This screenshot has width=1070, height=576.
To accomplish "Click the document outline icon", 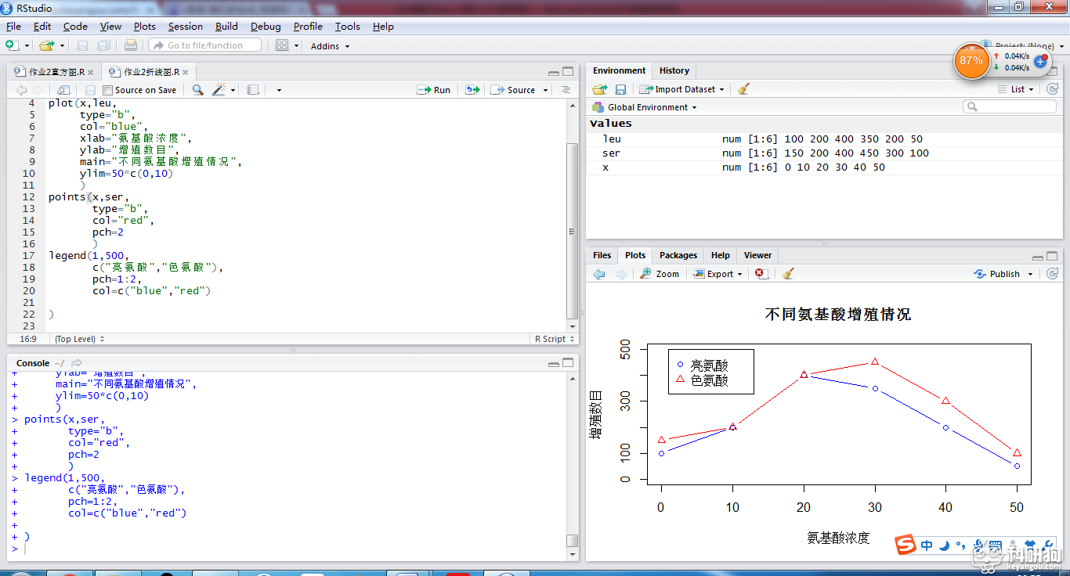I will pos(566,90).
